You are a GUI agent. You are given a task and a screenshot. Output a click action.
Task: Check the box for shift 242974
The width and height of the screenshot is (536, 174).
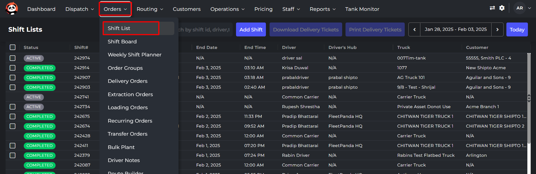(13, 58)
